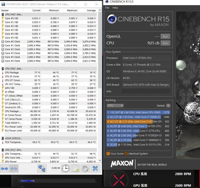Click the Cinebench title bar app icon
The height and width of the screenshot is (188, 200).
[107, 2]
